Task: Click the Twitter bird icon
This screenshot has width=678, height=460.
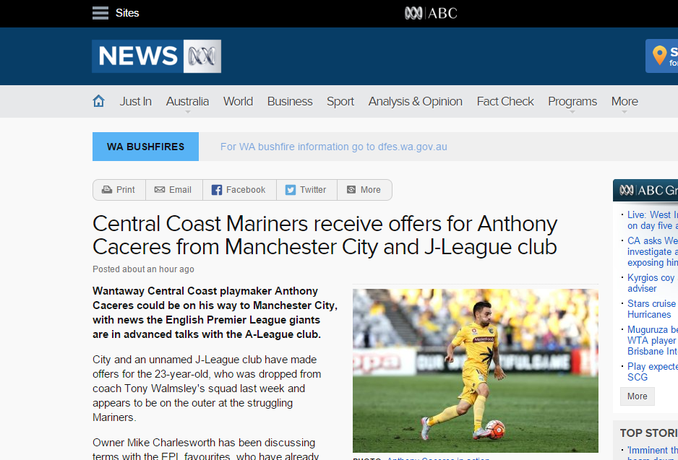Action: [x=291, y=190]
